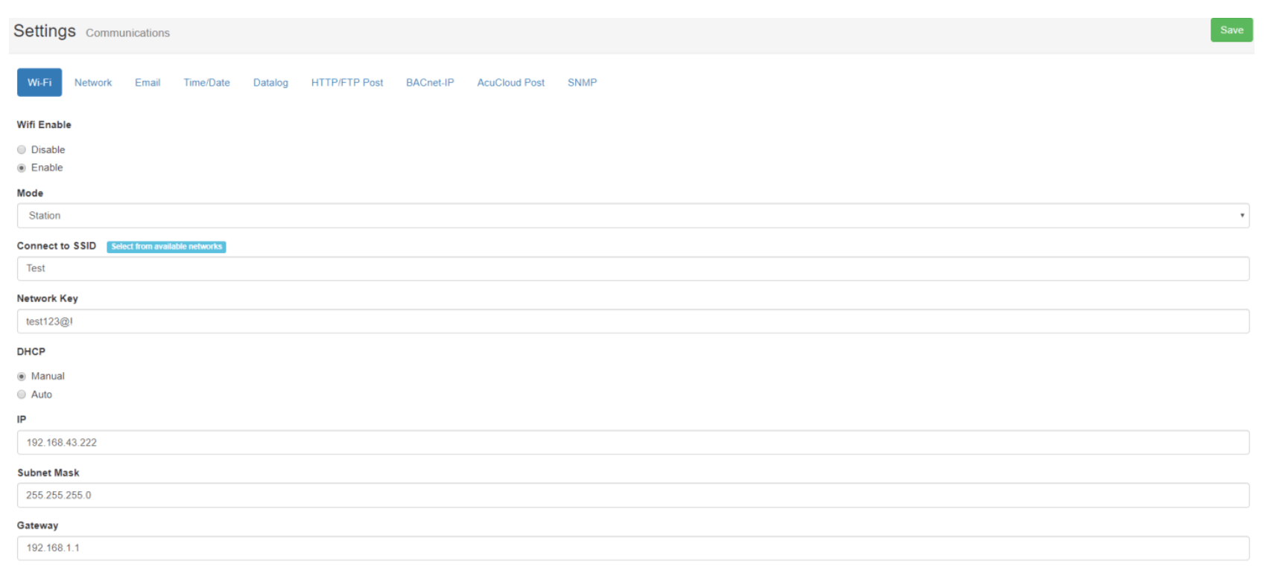Choose Manual DHCP radio option
The height and width of the screenshot is (567, 1265).
tap(22, 377)
